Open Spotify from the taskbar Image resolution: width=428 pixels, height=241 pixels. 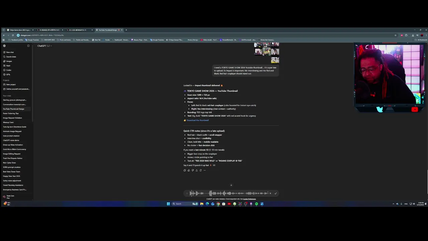256,204
